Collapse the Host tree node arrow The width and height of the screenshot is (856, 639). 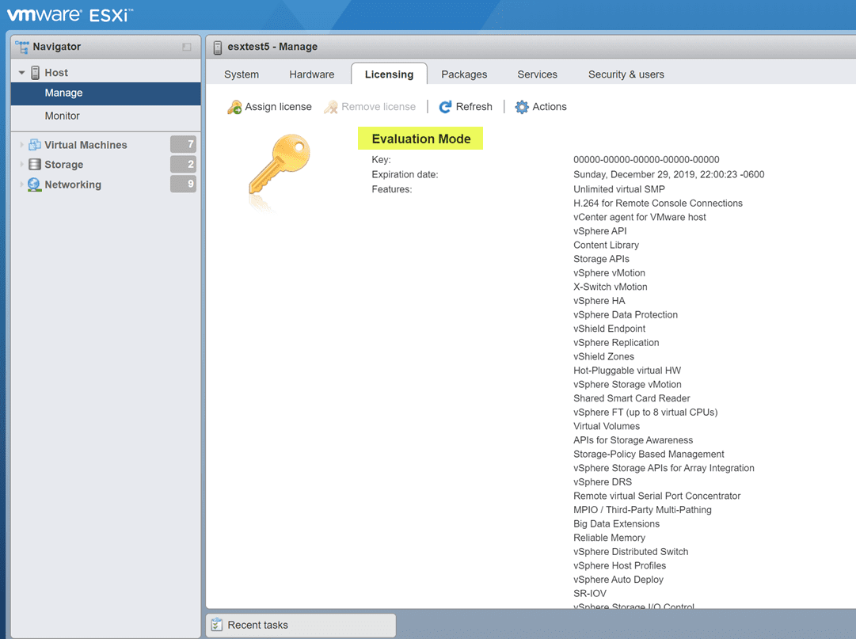tap(22, 73)
